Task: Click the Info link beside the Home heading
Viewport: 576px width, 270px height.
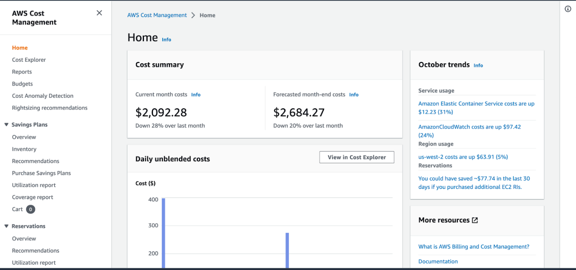Action: click(x=166, y=39)
